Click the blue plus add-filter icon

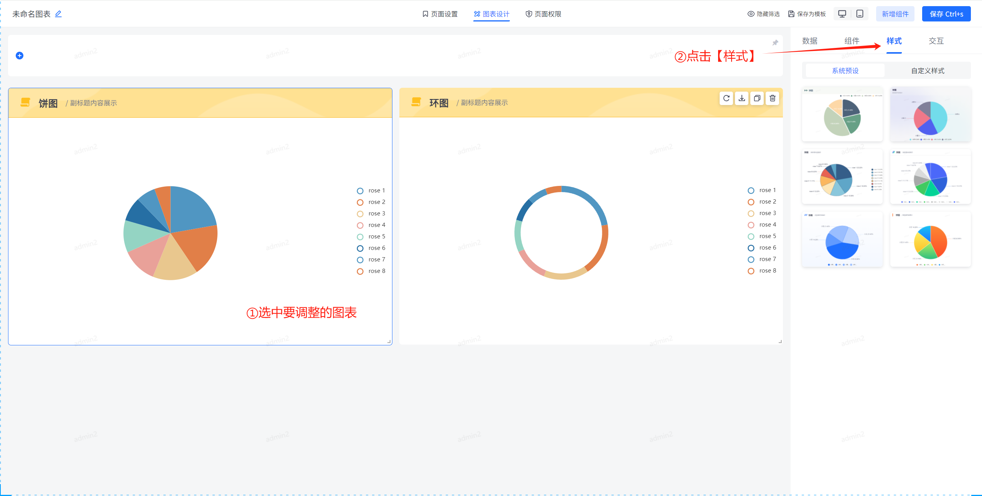point(20,56)
